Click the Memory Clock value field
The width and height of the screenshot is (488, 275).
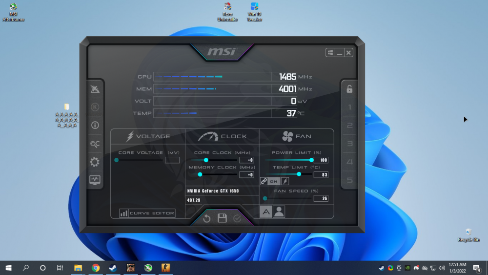[x=246, y=175]
